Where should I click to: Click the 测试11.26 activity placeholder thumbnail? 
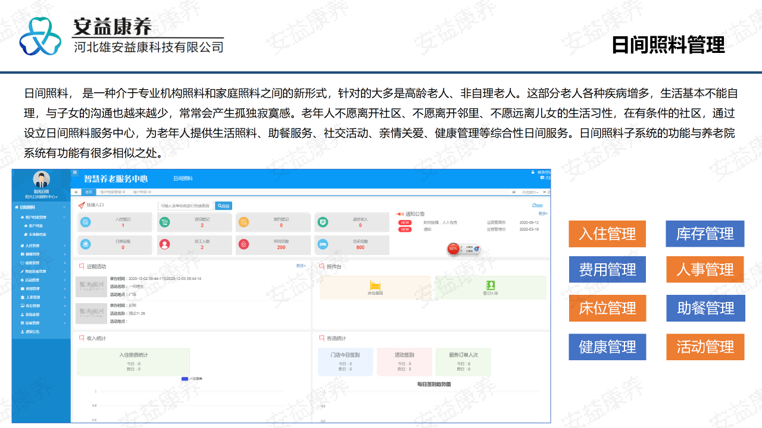click(90, 313)
